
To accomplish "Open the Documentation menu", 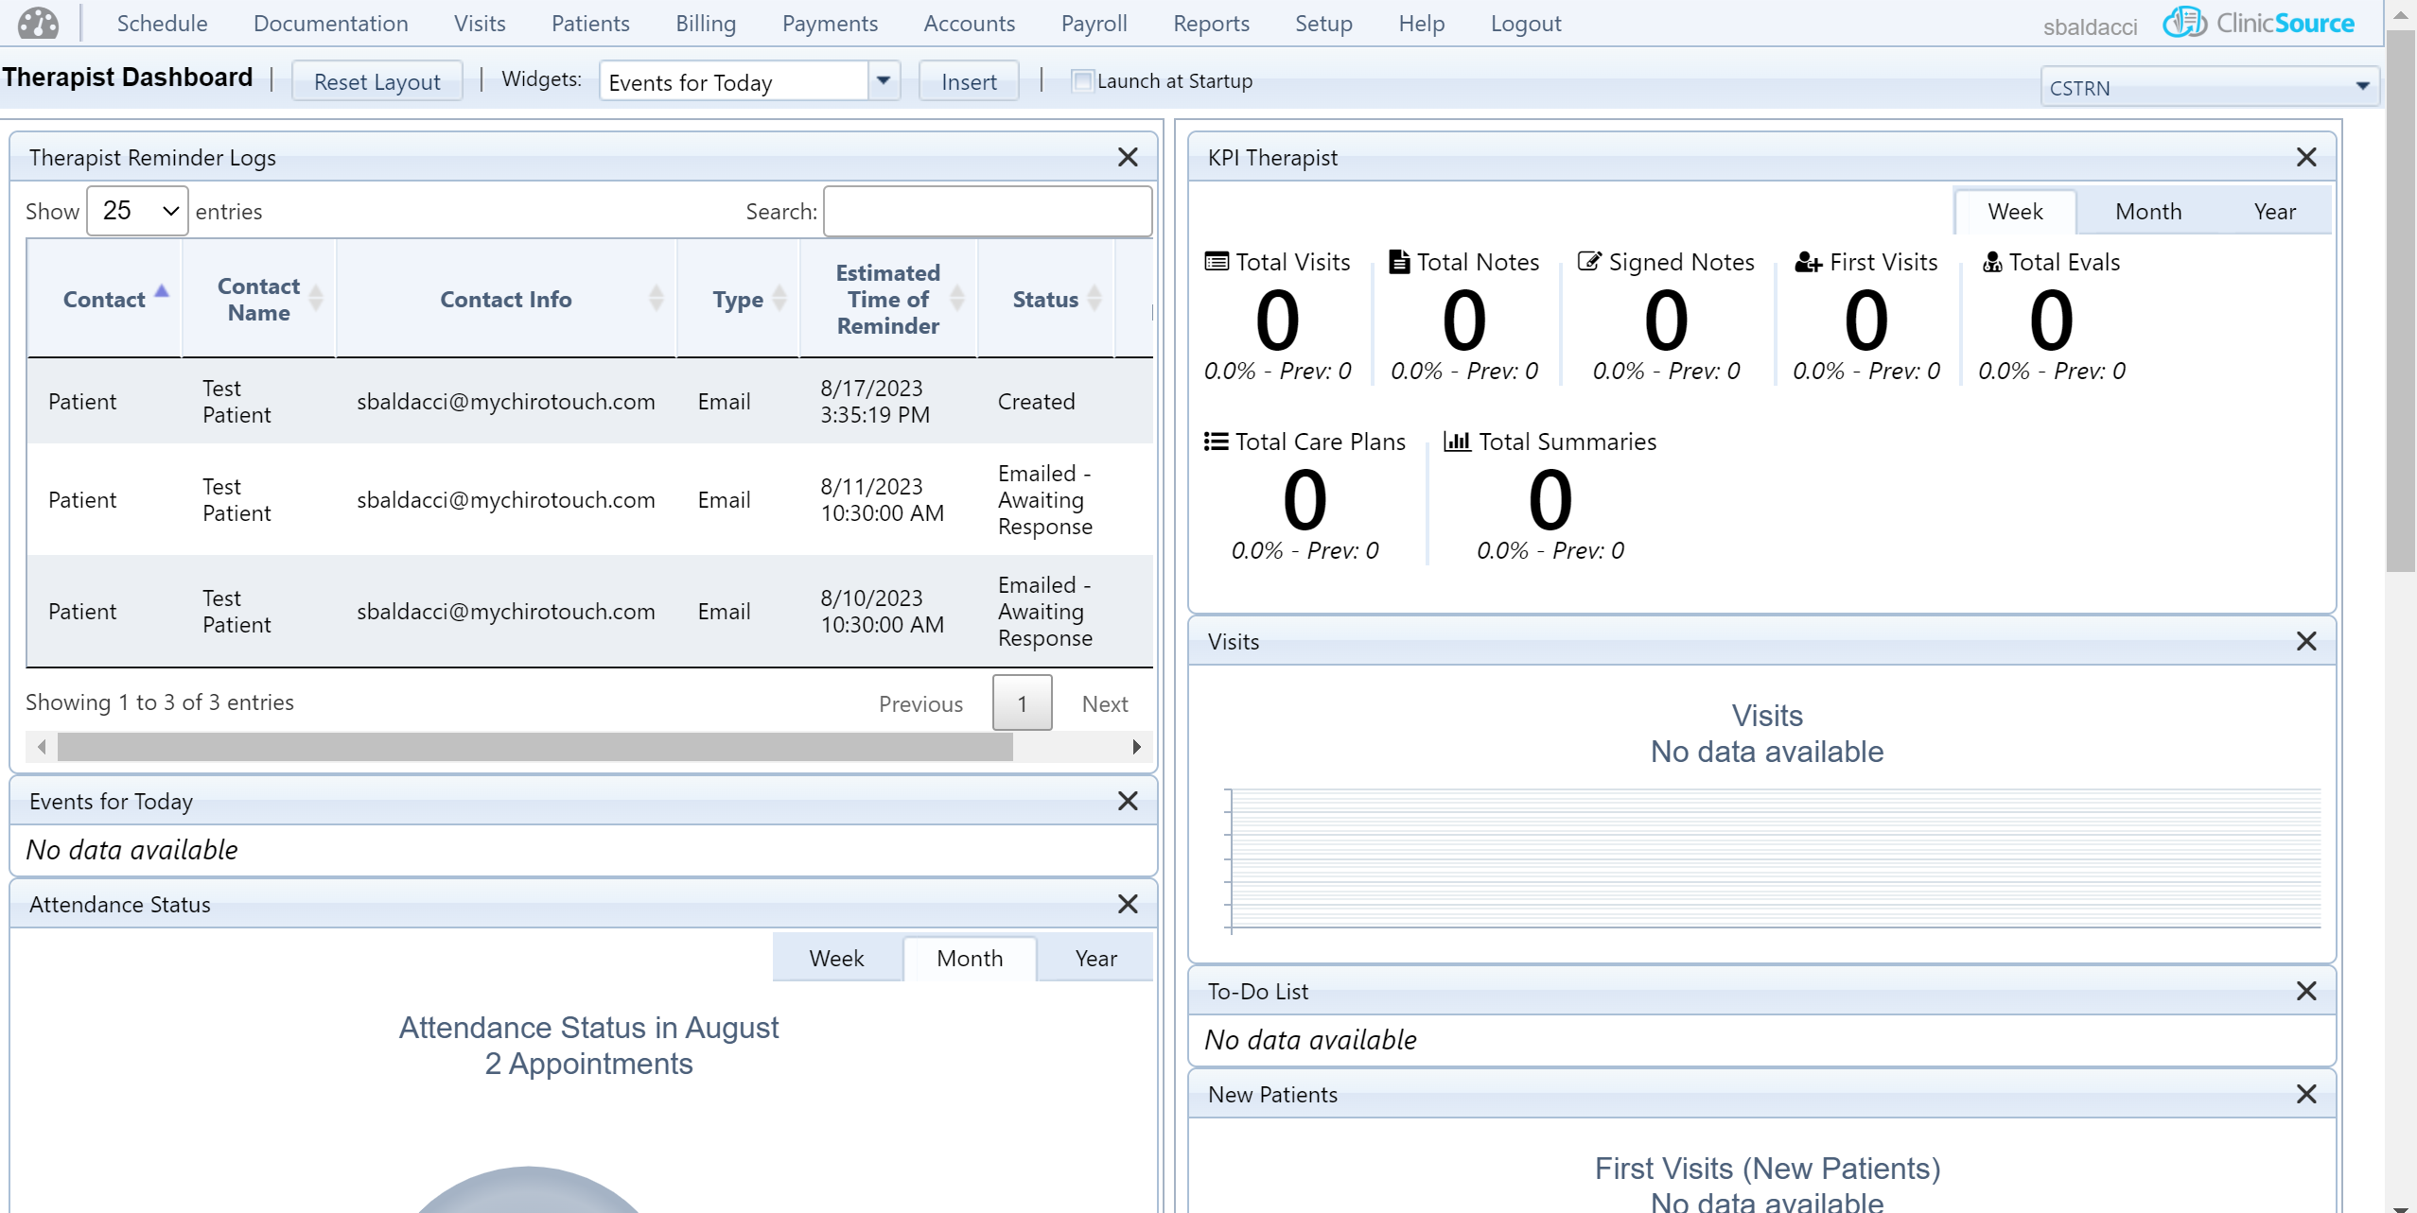I will coord(330,23).
